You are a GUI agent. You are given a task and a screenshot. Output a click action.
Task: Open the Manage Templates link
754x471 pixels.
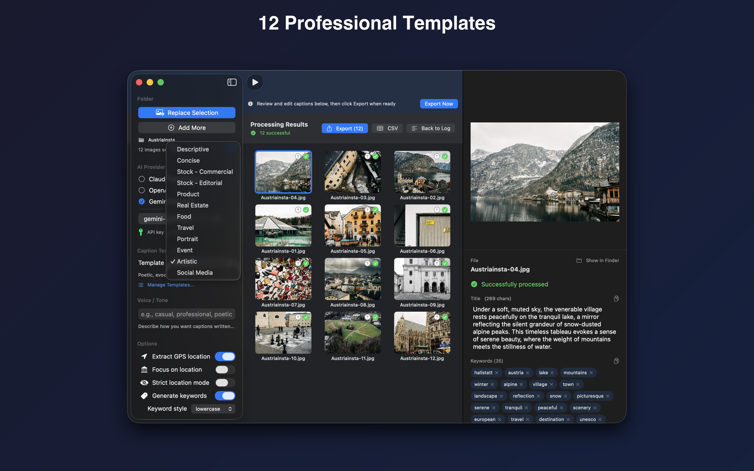pos(170,285)
